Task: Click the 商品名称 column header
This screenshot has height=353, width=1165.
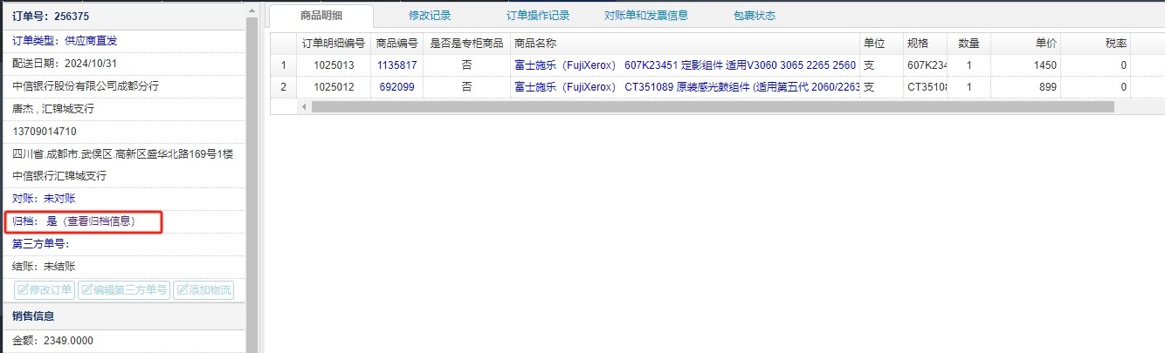Action: coord(685,43)
